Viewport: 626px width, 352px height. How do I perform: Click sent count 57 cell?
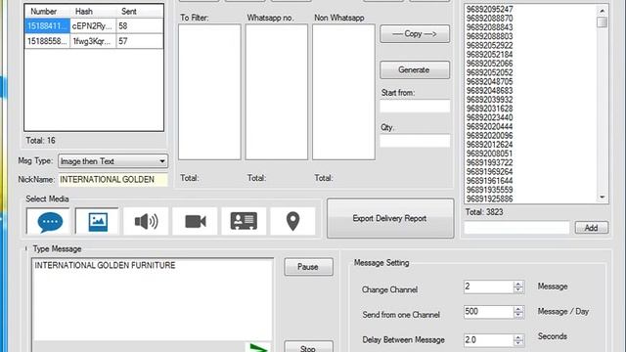tap(140, 41)
